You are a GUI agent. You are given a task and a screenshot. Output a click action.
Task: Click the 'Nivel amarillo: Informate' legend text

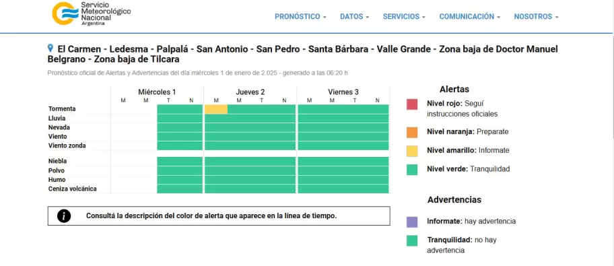(468, 150)
